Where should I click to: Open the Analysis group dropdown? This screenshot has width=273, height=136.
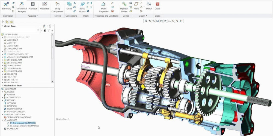coord(33,16)
